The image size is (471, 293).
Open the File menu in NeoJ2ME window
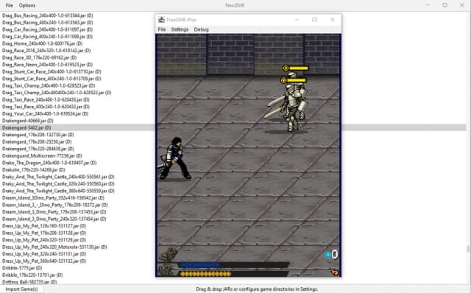(x=10, y=5)
